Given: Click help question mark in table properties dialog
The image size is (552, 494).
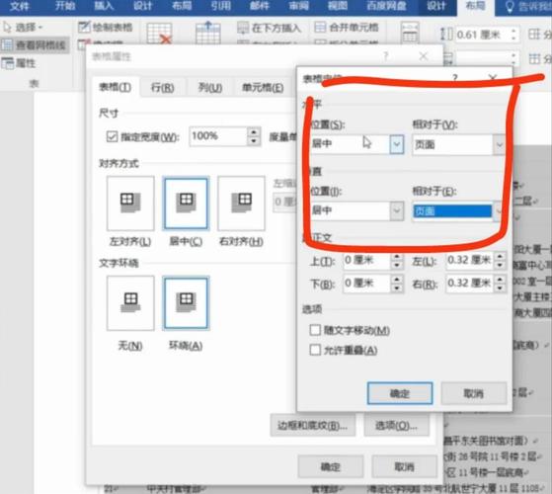Looking at the screenshot, I should point(386,55).
